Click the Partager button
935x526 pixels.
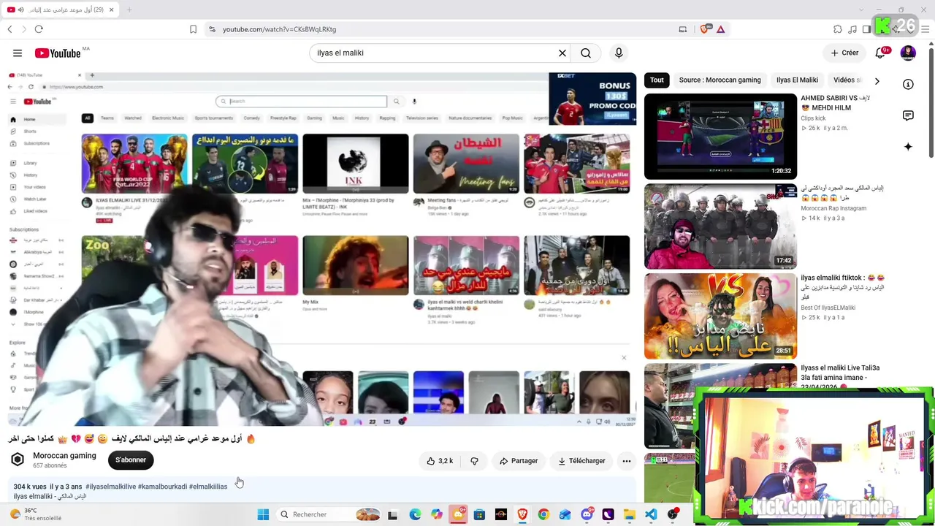[x=519, y=461]
